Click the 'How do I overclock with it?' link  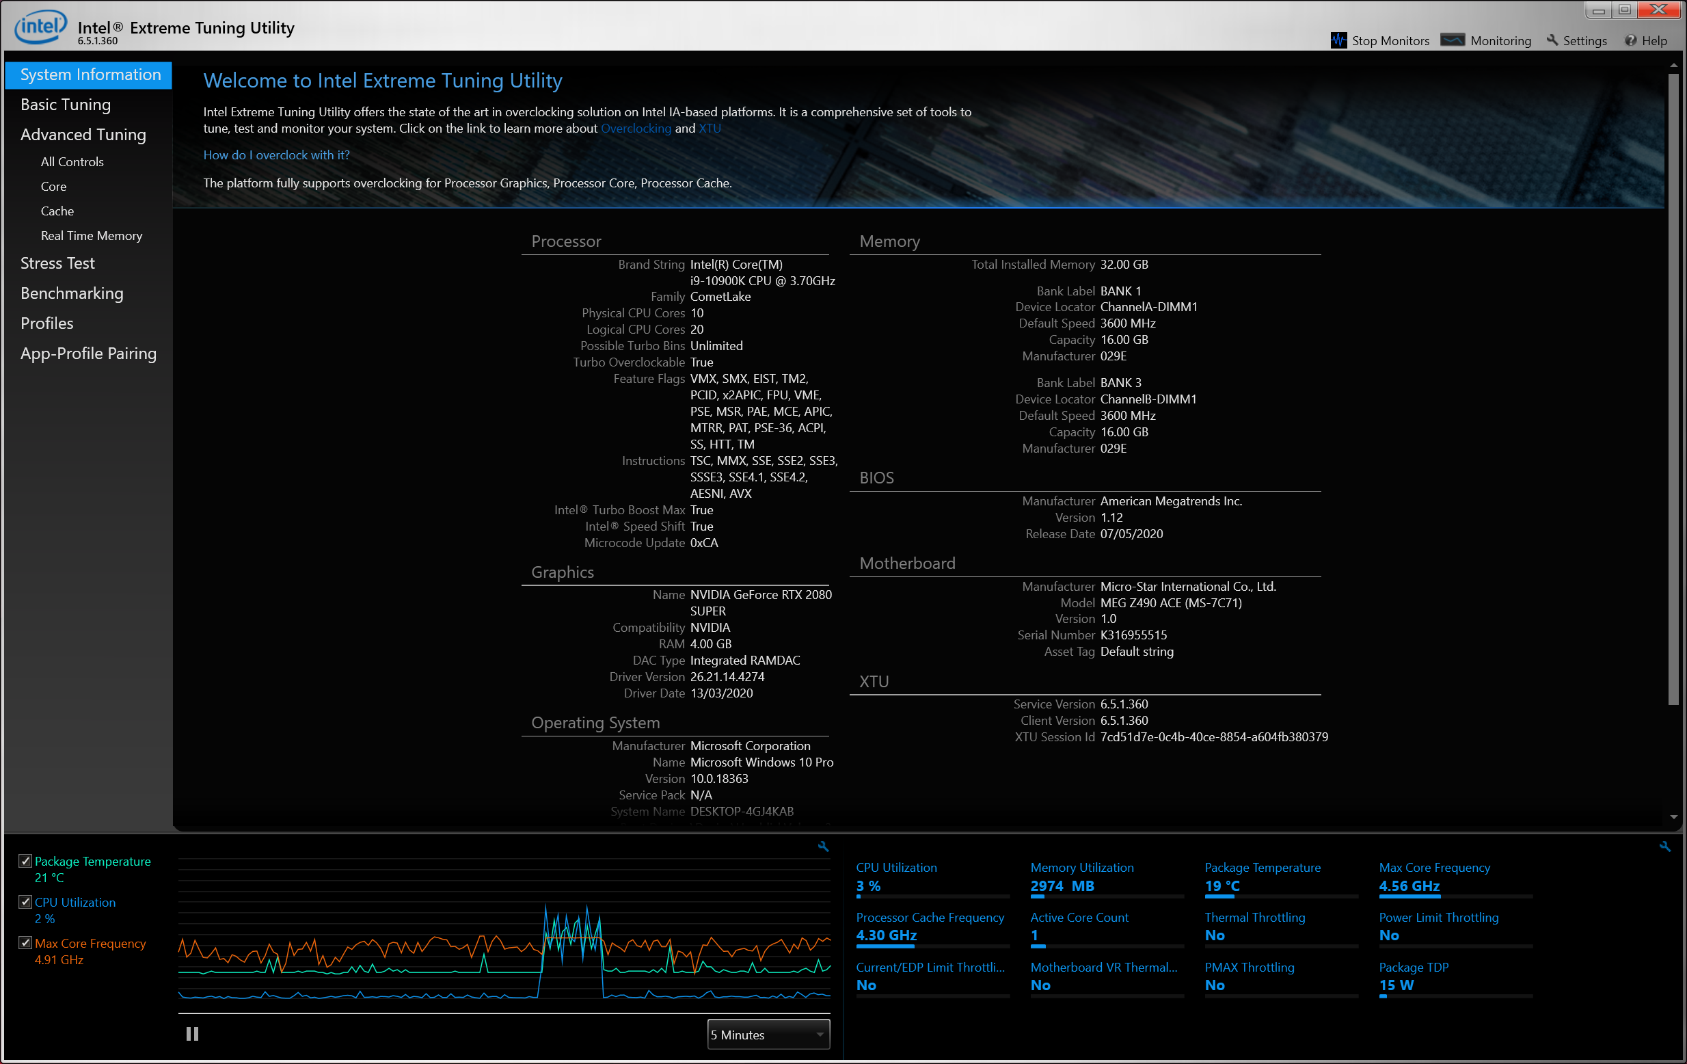tap(276, 155)
